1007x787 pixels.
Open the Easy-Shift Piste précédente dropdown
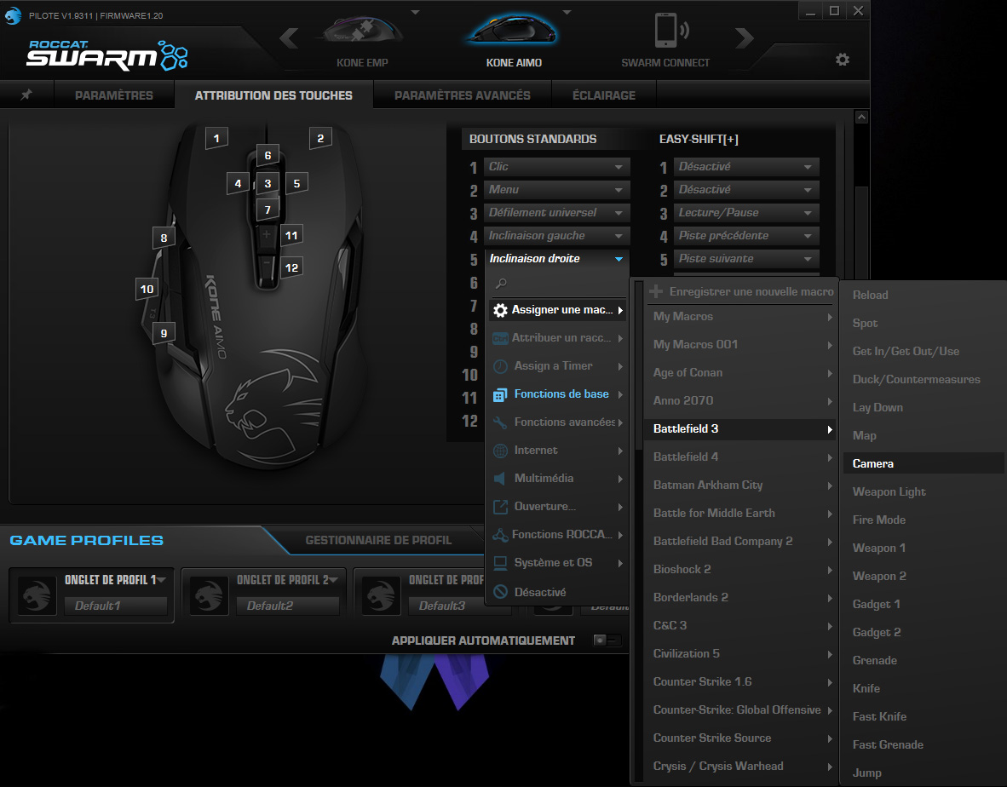tap(746, 236)
